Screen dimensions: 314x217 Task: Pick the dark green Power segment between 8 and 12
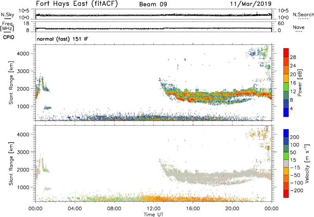tap(286, 96)
